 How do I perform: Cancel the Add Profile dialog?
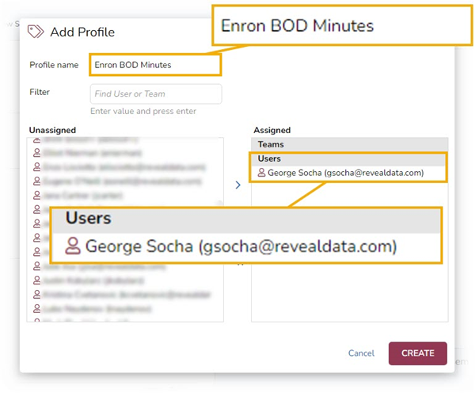361,353
